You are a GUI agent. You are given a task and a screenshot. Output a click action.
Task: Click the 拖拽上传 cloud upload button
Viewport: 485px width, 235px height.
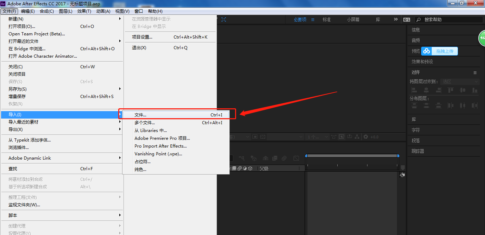click(440, 51)
